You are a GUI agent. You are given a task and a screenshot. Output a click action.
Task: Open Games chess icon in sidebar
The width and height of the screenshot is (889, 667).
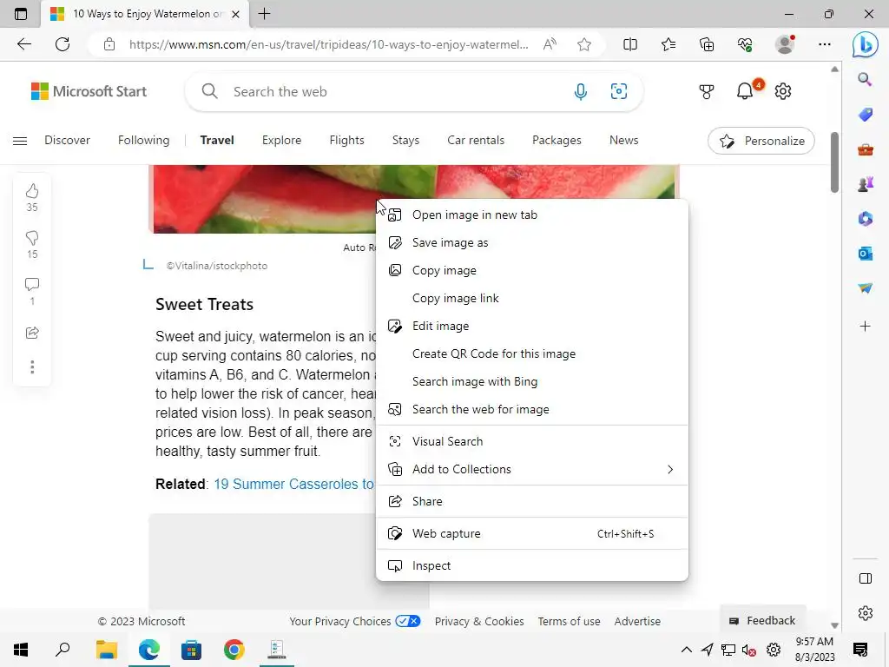coord(865,184)
